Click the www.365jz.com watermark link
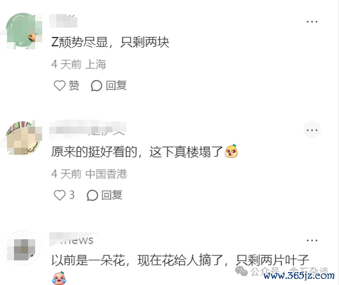 click(299, 276)
